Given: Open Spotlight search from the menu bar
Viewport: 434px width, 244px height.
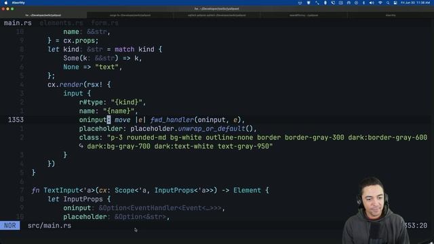Looking at the screenshot, I should (x=388, y=3).
